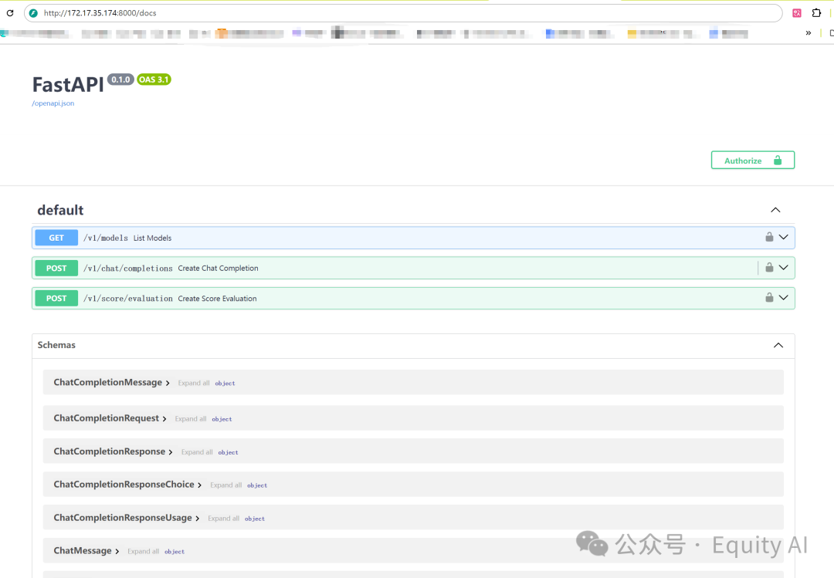This screenshot has width=834, height=578.
Task: Click the OAS 3.1 badge
Action: 154,79
